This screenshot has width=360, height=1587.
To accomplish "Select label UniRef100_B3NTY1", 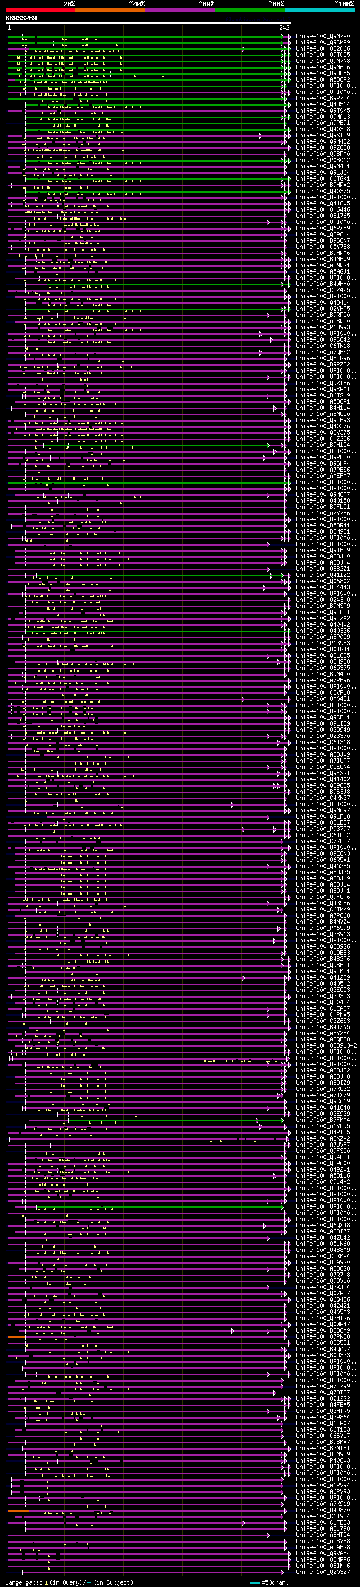I will (x=323, y=1448).
